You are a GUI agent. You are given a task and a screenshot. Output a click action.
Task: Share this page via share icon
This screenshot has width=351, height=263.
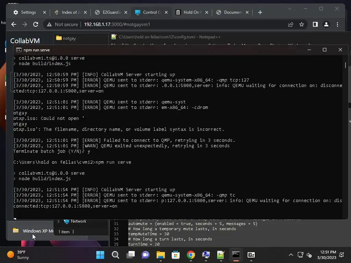pos(291,24)
